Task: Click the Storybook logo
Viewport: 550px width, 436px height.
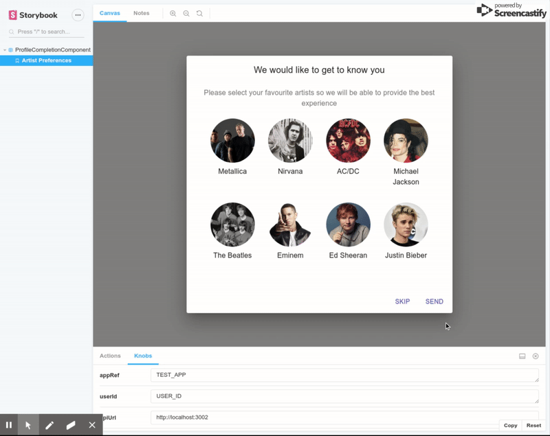Action: [x=33, y=15]
